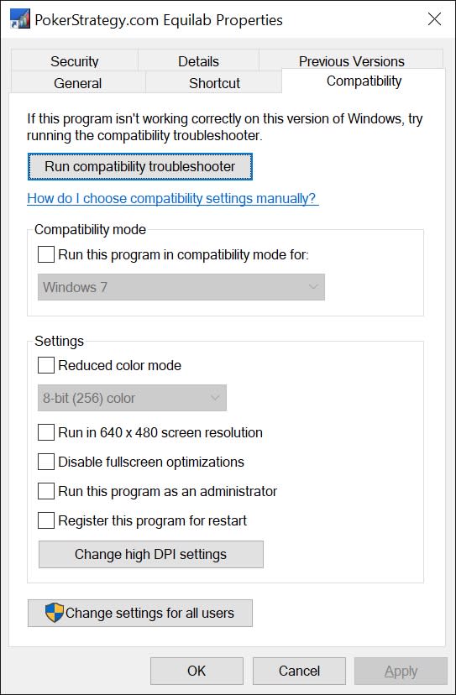Check Register this program for restart
Screen dimensions: 456x695
pos(46,520)
